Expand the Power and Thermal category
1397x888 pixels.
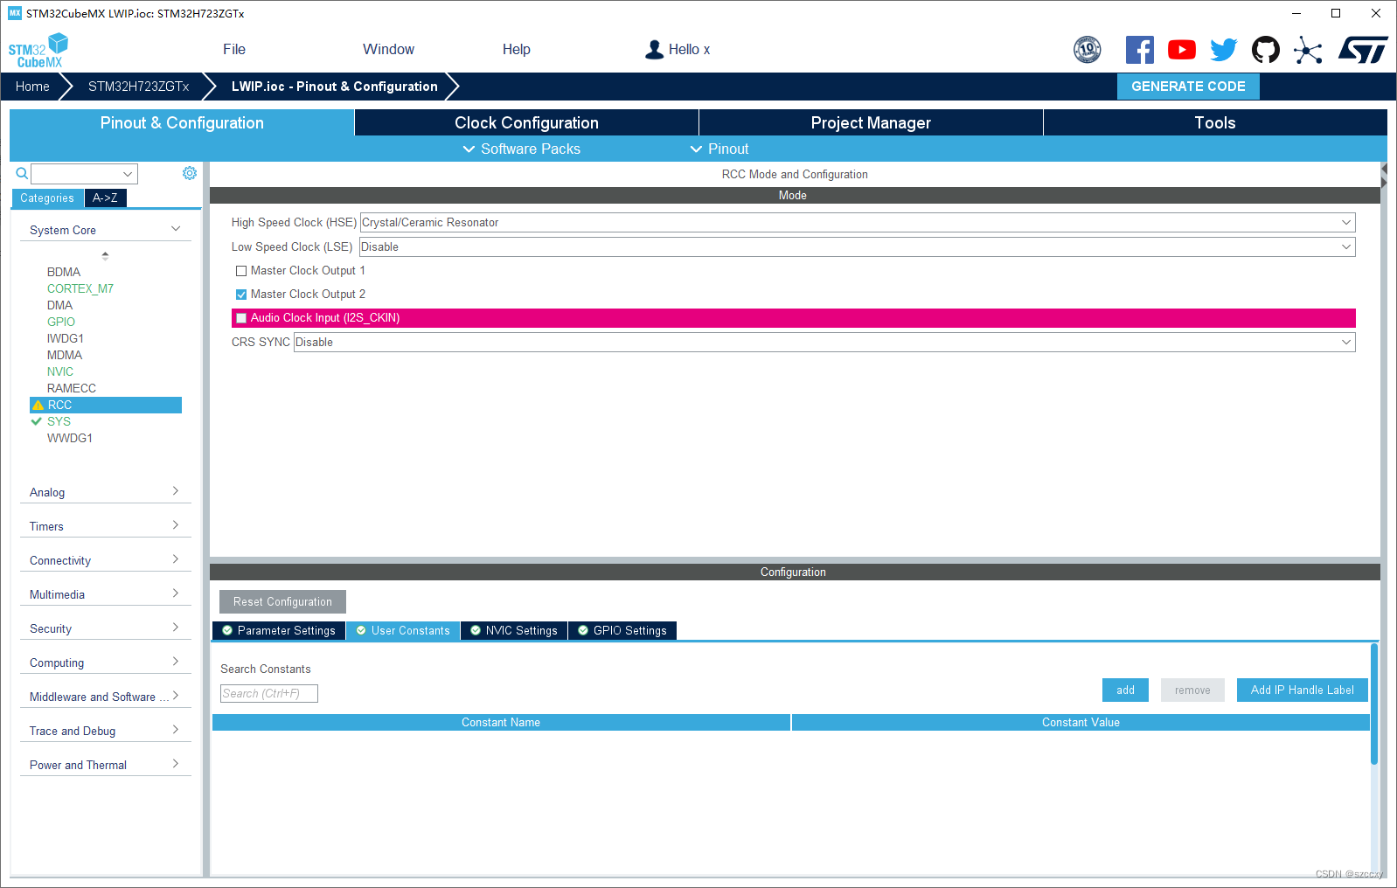tap(105, 765)
